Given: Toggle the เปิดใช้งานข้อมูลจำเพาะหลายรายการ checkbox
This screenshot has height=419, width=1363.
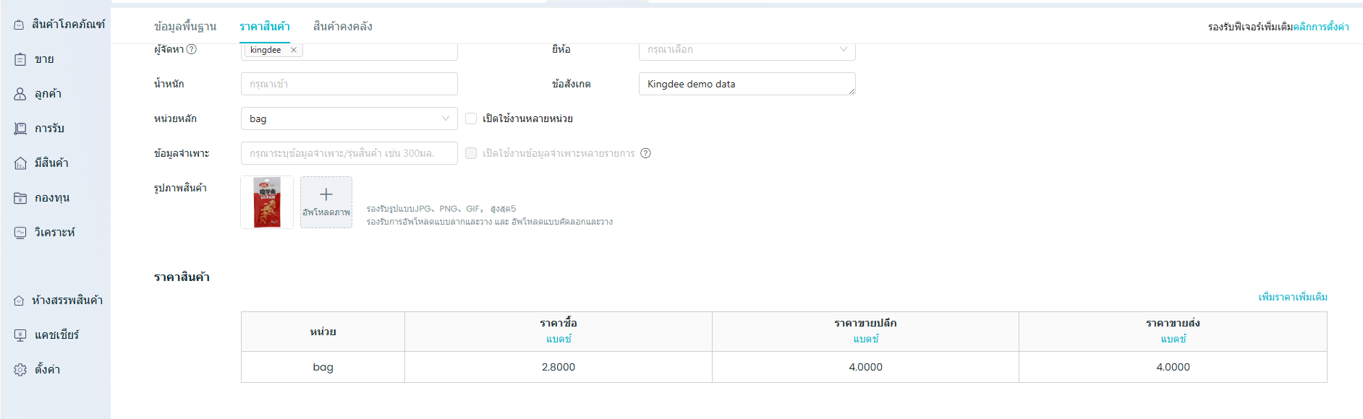Looking at the screenshot, I should point(471,153).
